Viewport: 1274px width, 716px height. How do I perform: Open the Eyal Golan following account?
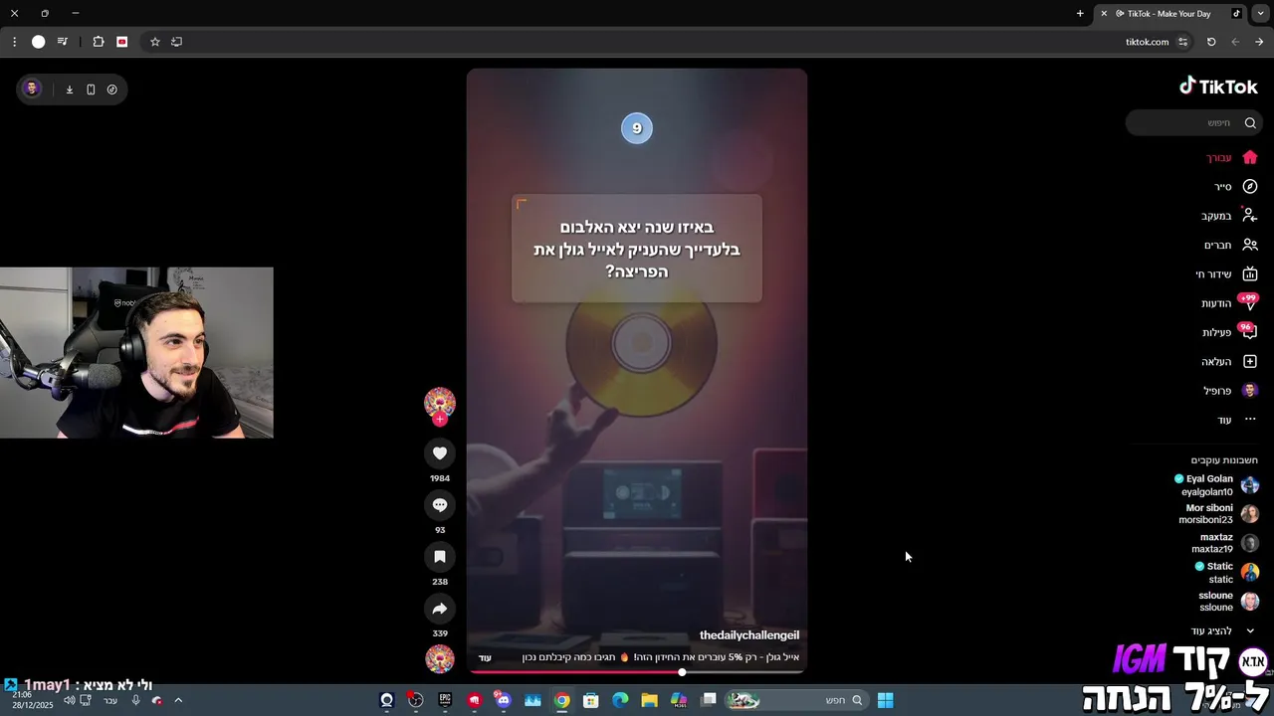click(x=1216, y=485)
